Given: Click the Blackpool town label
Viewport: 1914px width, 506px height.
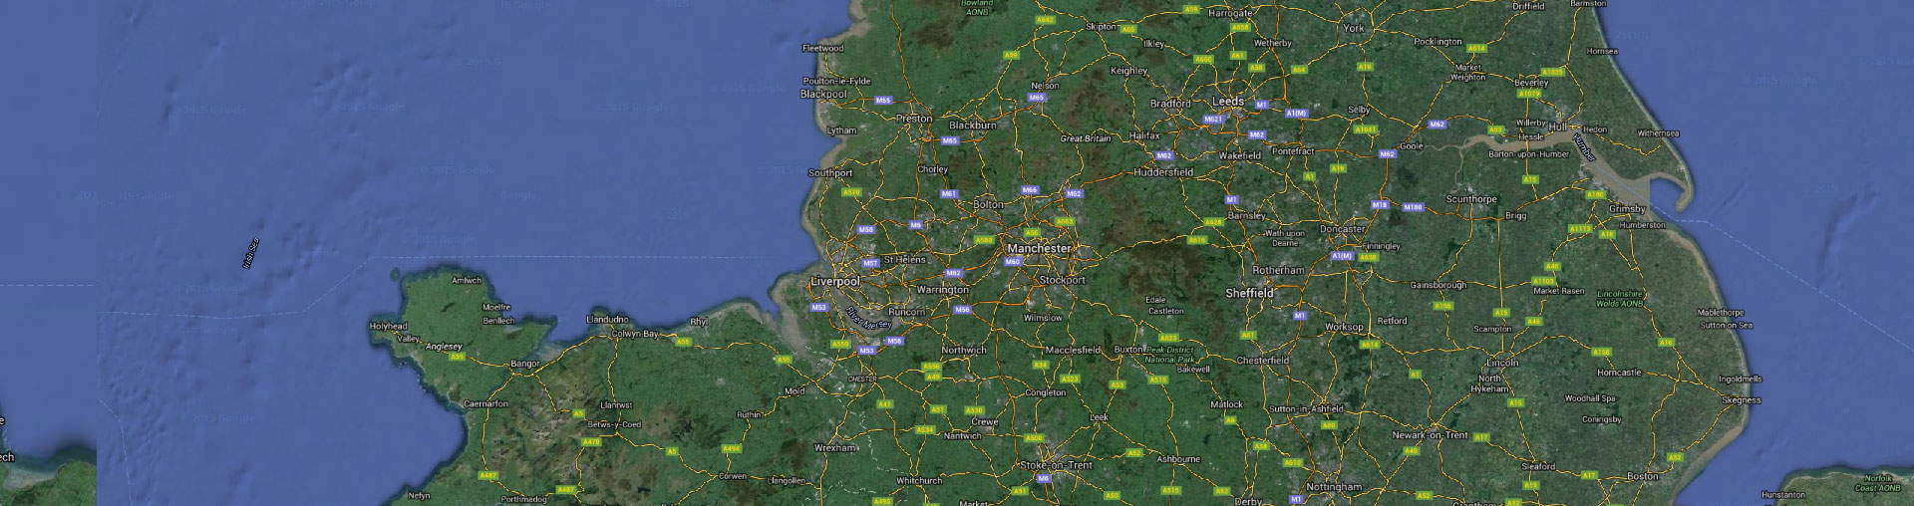Looking at the screenshot, I should (x=823, y=94).
